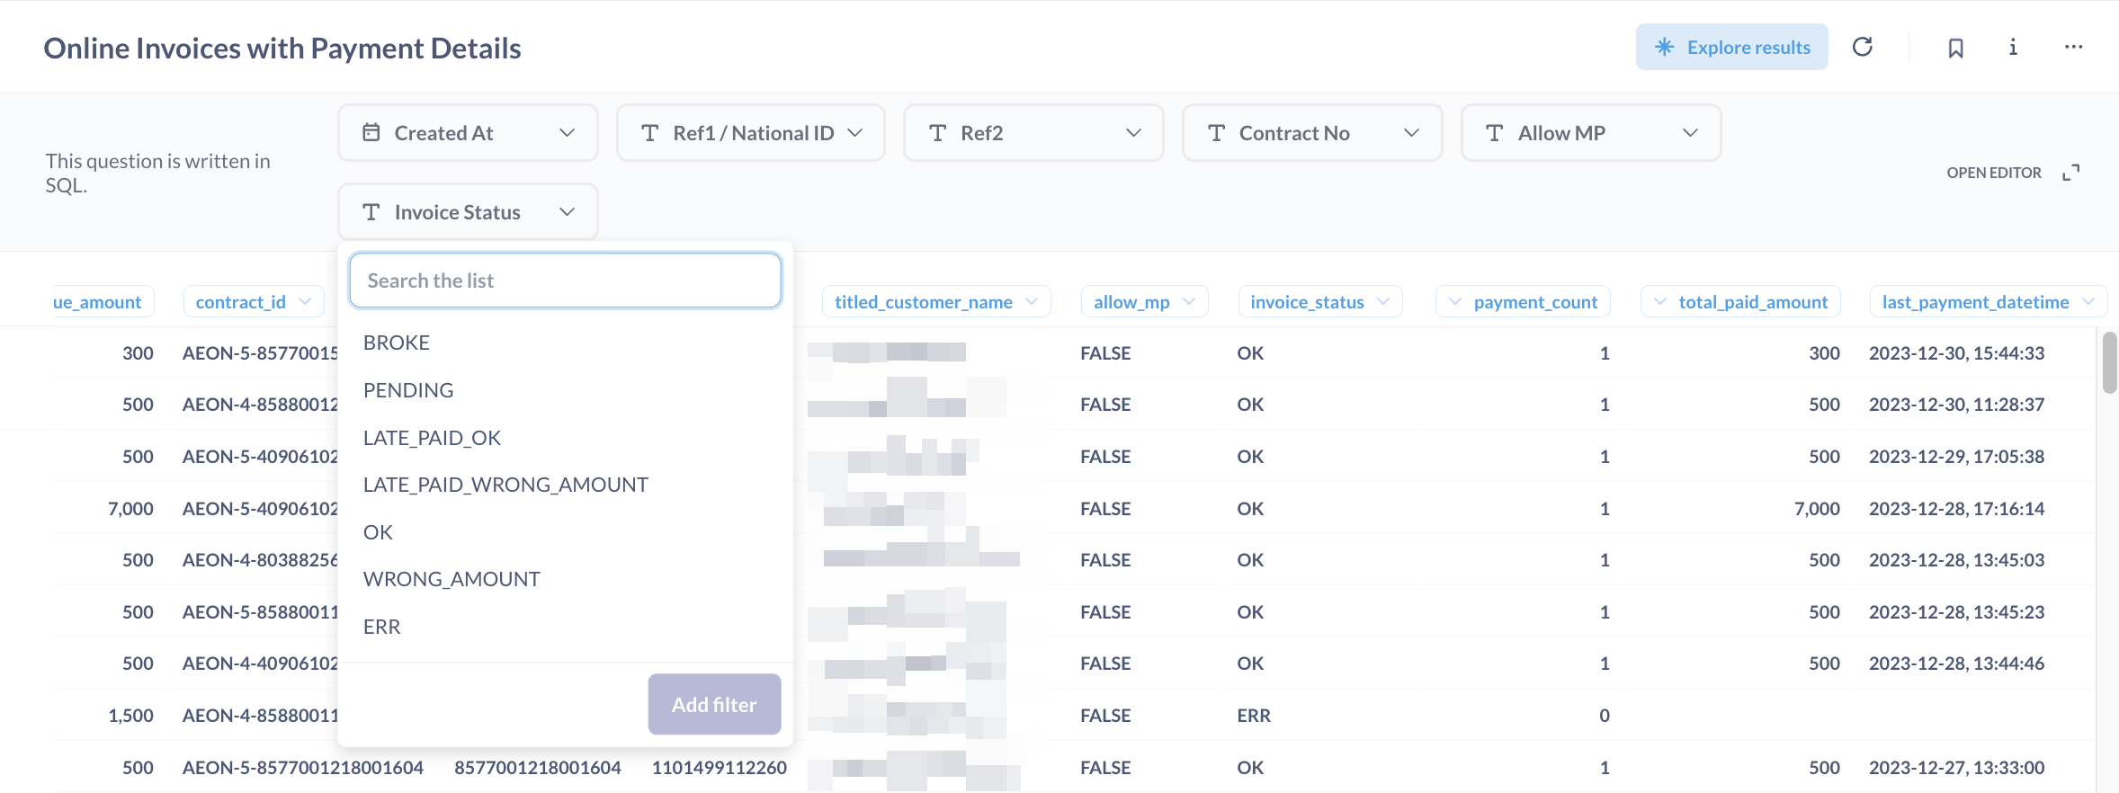2119x793 pixels.
Task: Click the vertical scrollbar of the table
Action: (2109, 363)
